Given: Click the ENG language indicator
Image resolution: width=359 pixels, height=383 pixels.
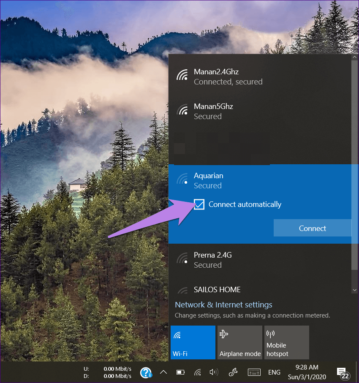Looking at the screenshot, I should [274, 372].
